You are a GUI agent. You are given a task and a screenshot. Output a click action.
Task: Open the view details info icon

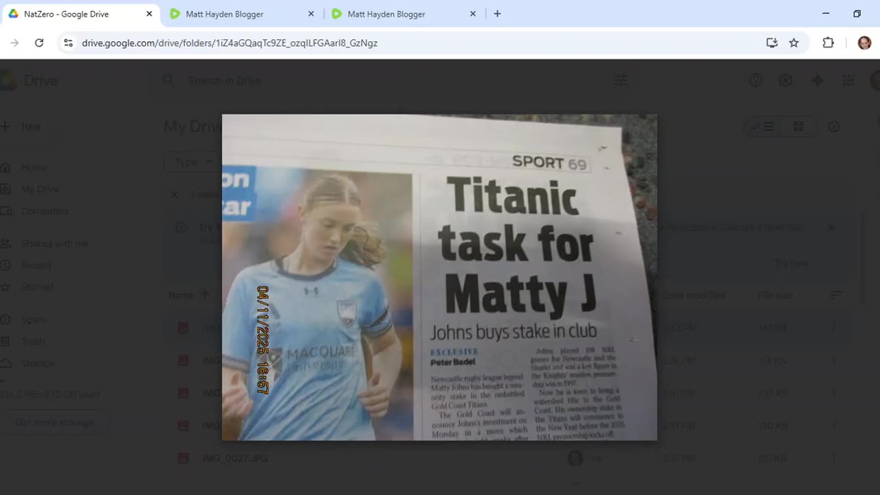point(834,126)
